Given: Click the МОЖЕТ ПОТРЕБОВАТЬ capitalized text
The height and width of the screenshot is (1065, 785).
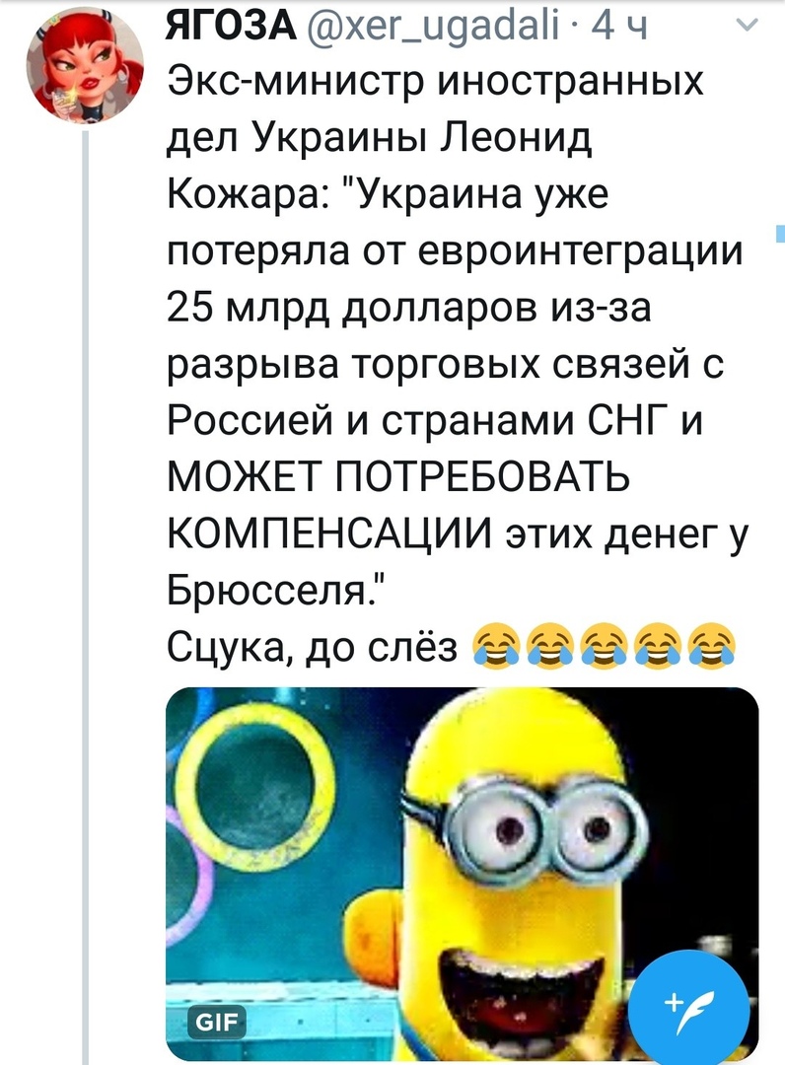Looking at the screenshot, I should [x=398, y=477].
